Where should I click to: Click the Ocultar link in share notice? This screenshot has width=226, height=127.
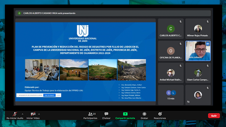point(58,95)
